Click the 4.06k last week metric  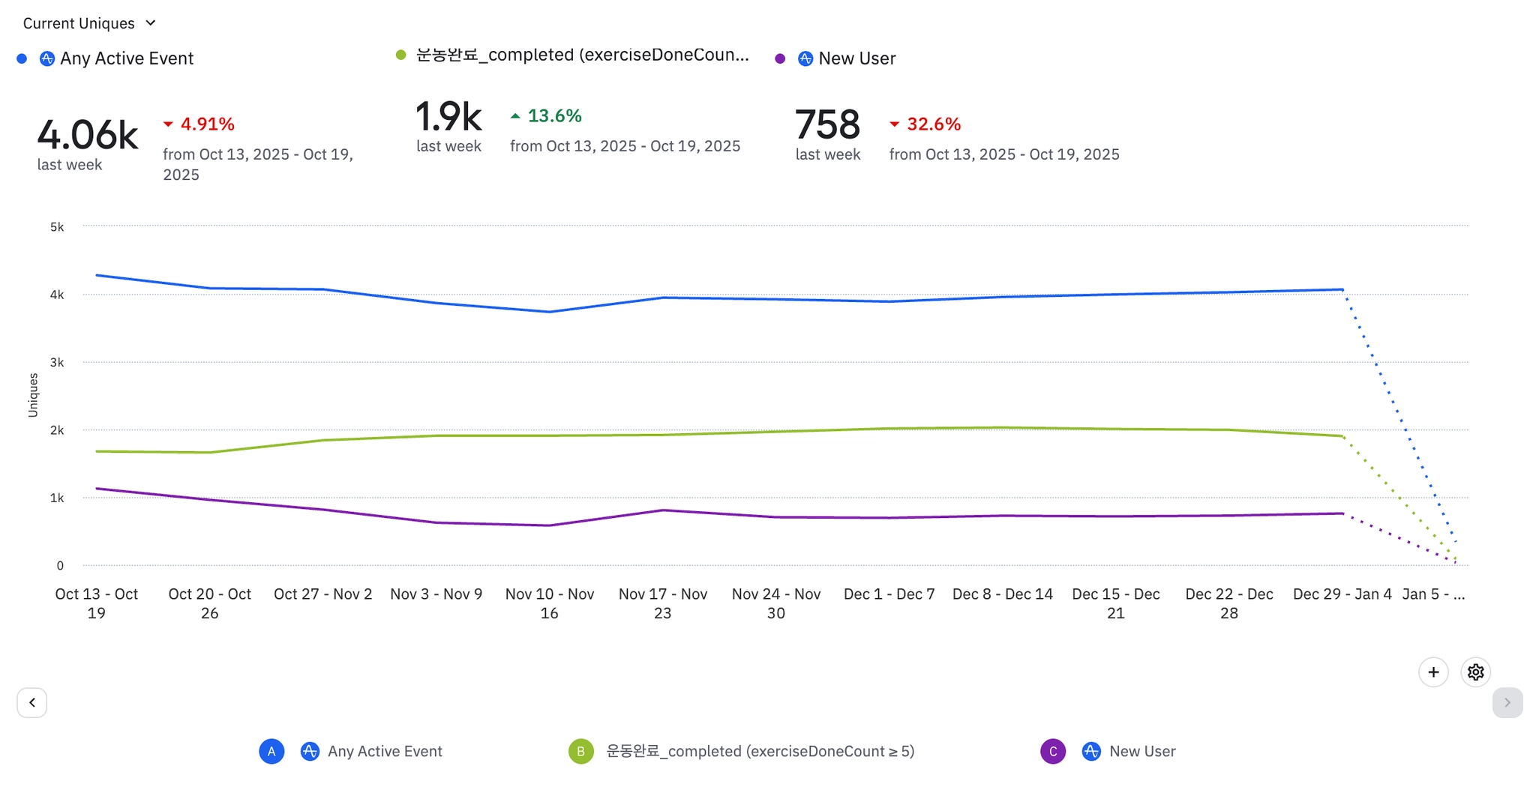[x=87, y=135]
